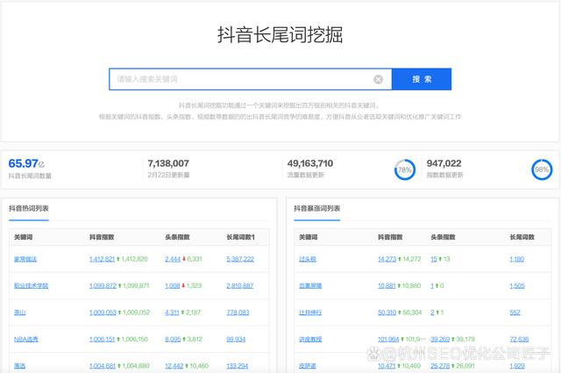Click Toutiao index value 2,444
The image size is (561, 373).
(173, 259)
